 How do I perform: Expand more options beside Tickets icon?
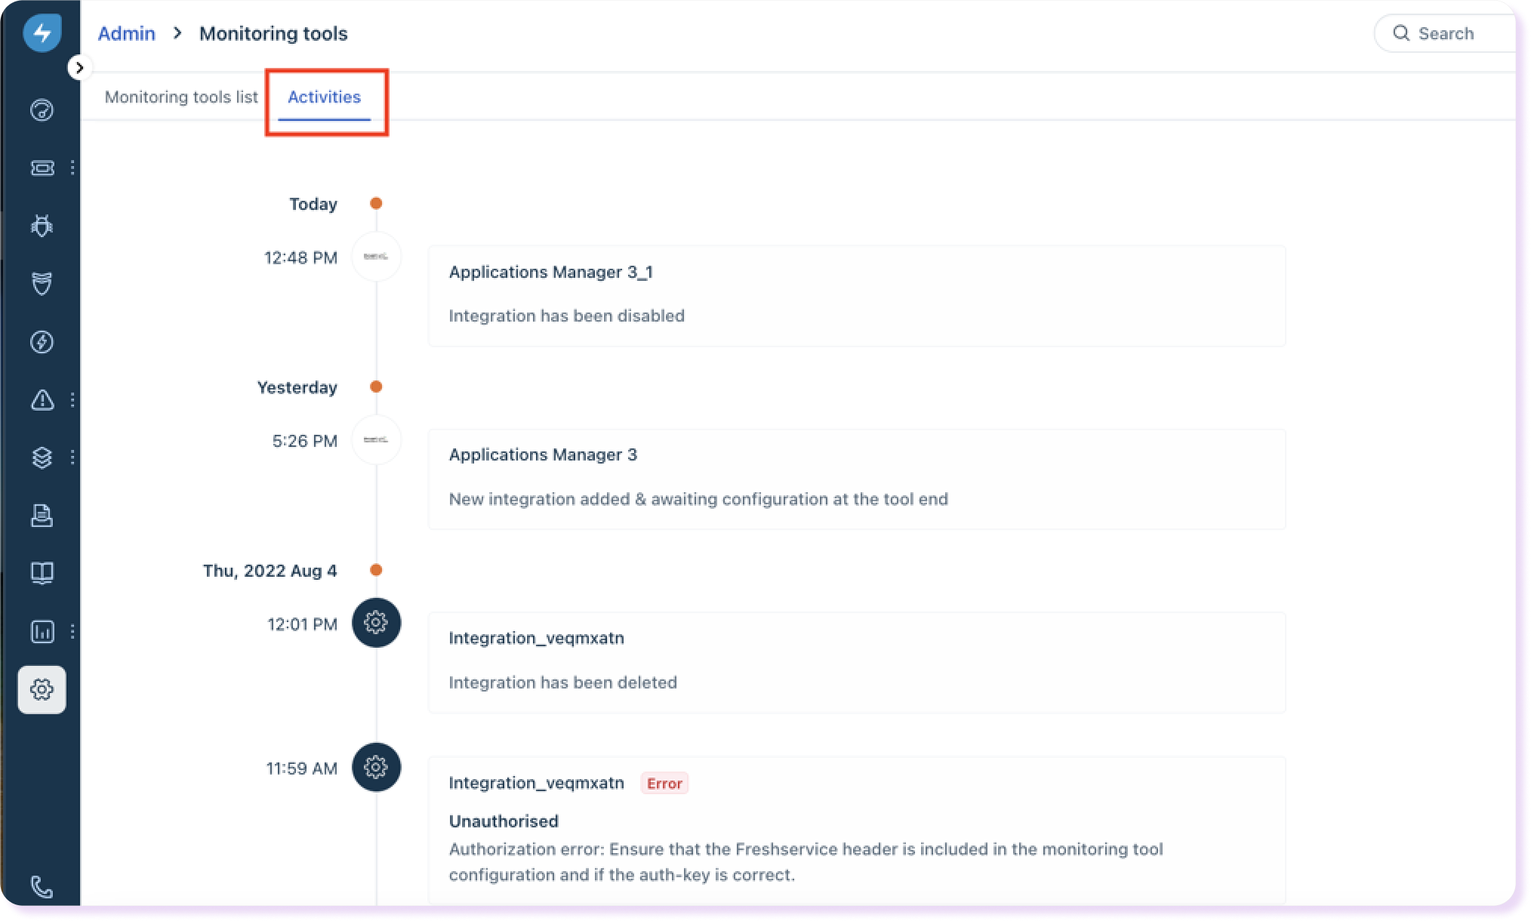click(x=72, y=168)
